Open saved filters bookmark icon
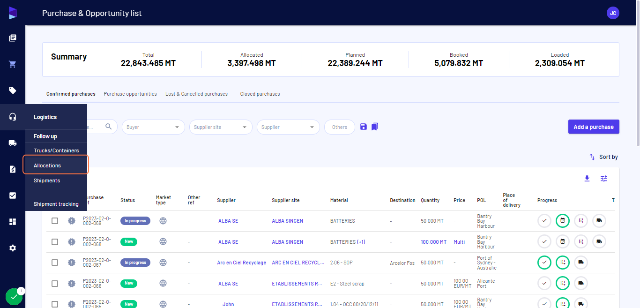Screen dimensions: 640x308 pyautogui.click(x=375, y=127)
